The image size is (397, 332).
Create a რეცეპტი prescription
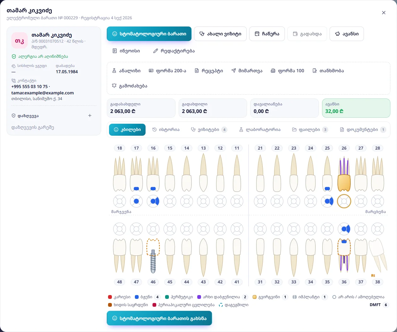pos(209,71)
